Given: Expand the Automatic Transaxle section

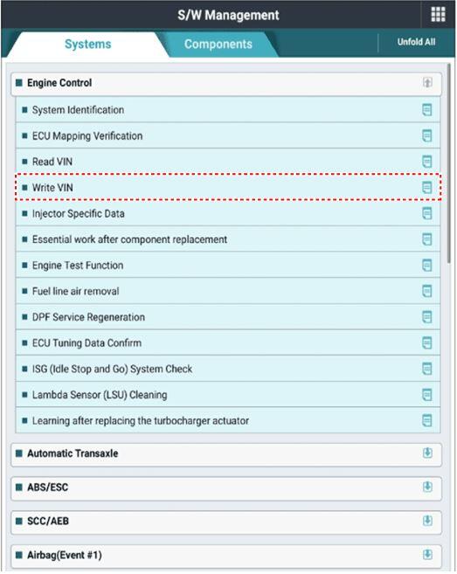Looking at the screenshot, I should point(427,453).
